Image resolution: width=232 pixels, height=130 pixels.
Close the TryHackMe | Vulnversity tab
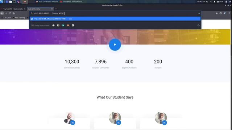click(25, 9)
